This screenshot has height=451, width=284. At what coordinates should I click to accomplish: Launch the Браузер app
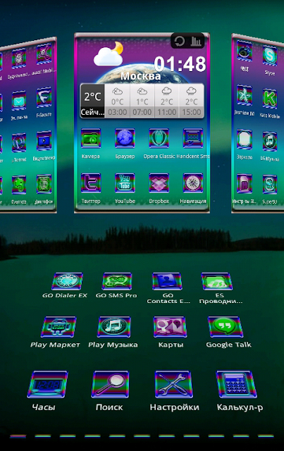[x=125, y=139]
